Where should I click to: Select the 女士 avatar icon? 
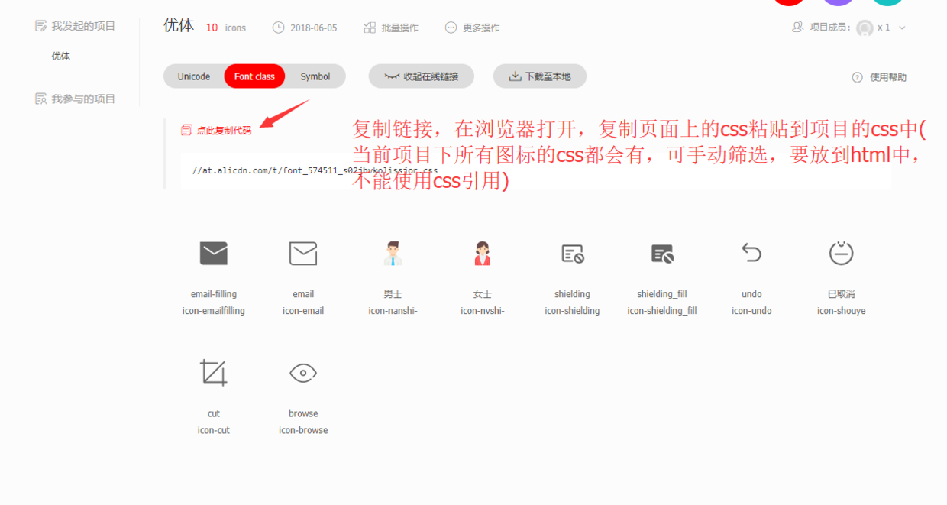(483, 253)
